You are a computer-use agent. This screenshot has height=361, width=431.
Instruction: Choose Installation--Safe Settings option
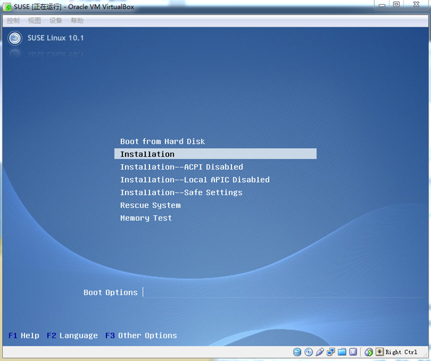[182, 192]
